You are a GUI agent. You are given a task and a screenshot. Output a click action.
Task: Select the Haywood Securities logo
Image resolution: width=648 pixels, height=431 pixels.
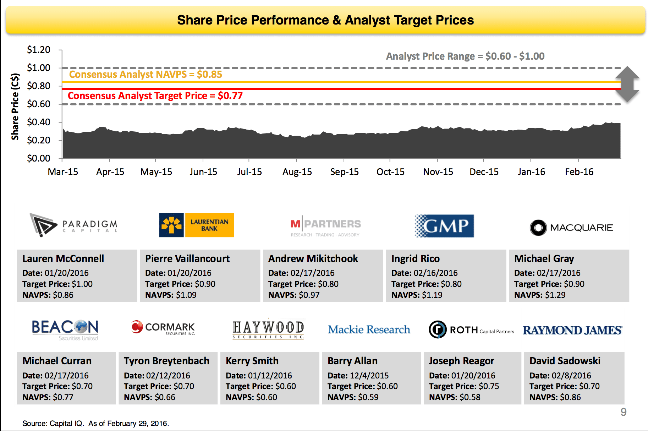click(x=268, y=329)
